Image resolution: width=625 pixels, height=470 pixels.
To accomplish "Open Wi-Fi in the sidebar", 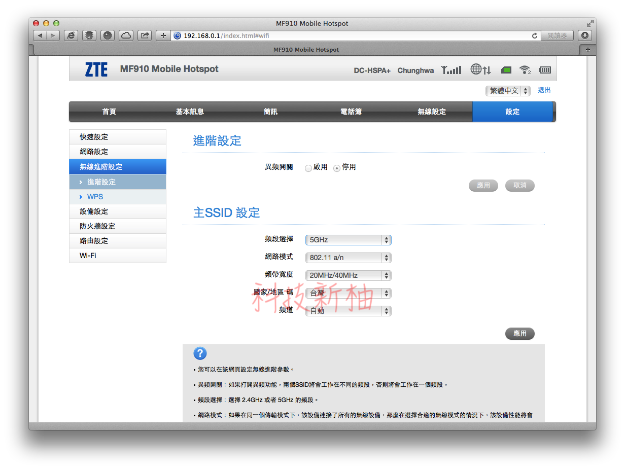I will pos(118,256).
